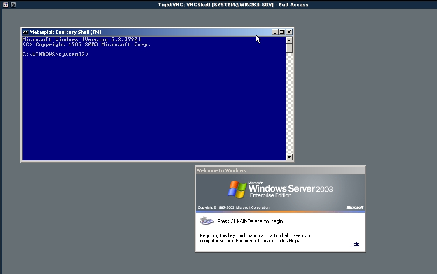437x274 pixels.
Task: Minimize the Metasploit Courtesy Shell window
Action: click(x=275, y=32)
